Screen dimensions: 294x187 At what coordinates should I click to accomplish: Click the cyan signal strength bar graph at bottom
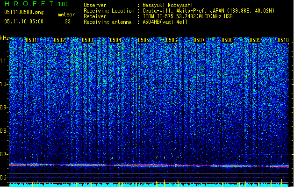(149, 185)
